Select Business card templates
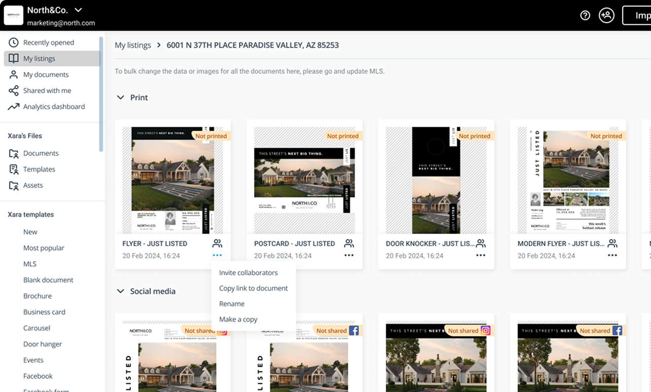651x392 pixels. 44,312
